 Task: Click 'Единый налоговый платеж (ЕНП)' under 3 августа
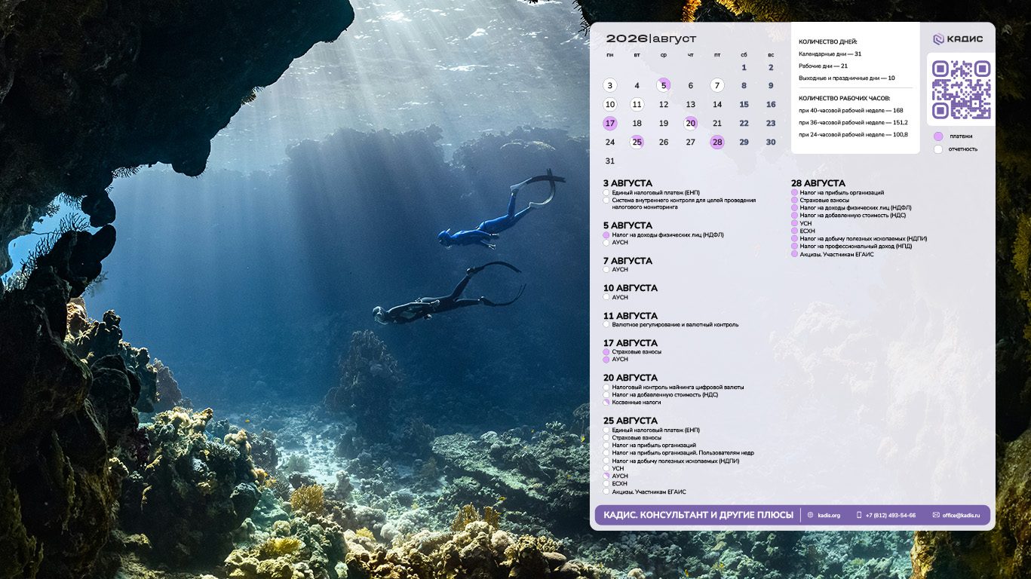tap(656, 193)
